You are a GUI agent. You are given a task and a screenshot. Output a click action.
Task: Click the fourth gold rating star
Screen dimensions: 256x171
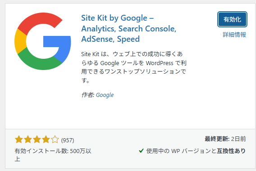point(46,140)
